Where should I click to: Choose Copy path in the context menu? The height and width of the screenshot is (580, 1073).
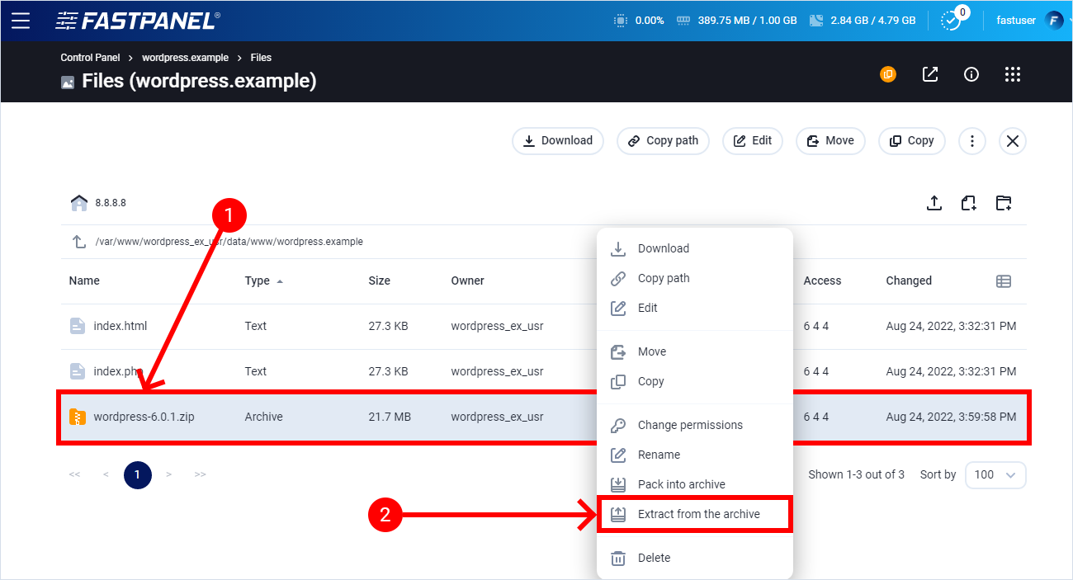click(694, 278)
